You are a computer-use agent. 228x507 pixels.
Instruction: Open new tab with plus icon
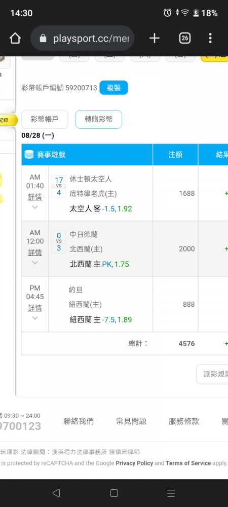click(x=155, y=39)
